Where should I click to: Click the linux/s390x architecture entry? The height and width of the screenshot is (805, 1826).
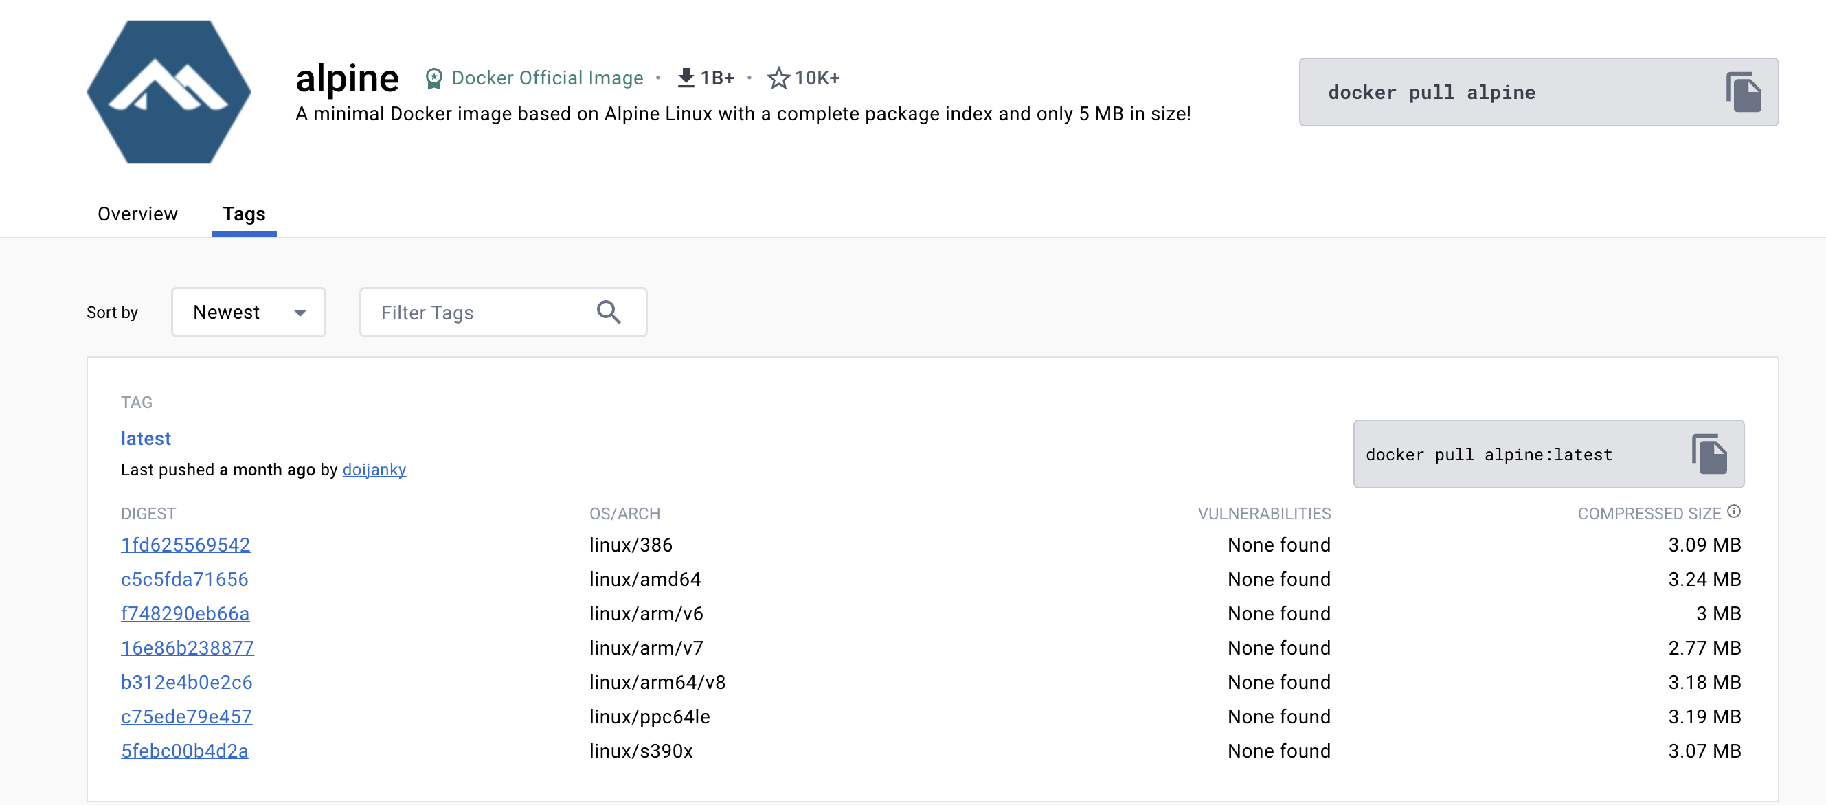coord(642,751)
